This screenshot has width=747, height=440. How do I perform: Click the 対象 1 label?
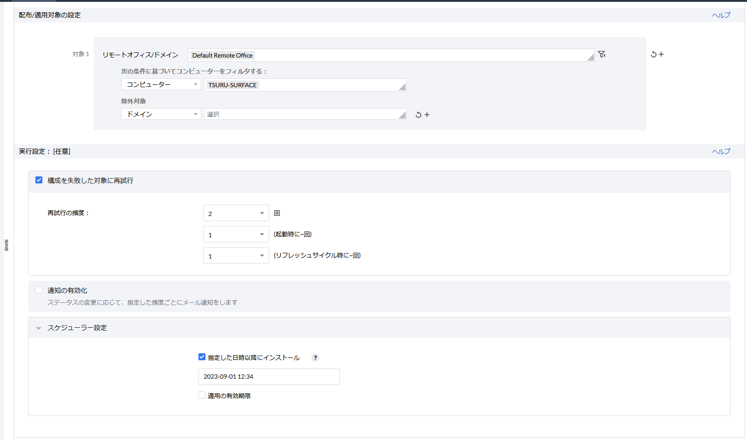pos(81,54)
